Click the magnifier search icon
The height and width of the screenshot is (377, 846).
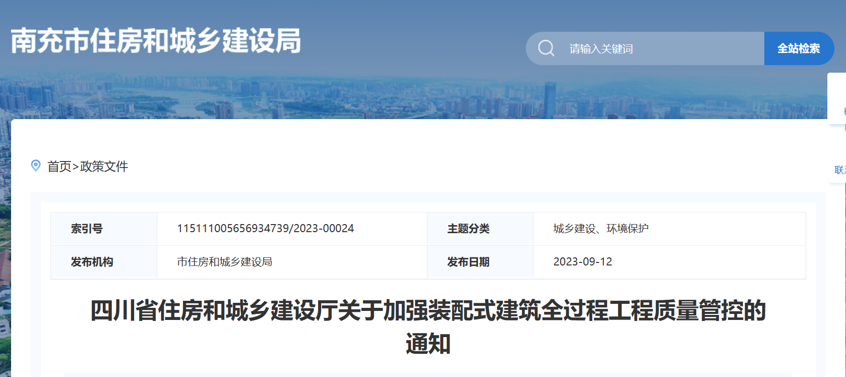(x=546, y=48)
